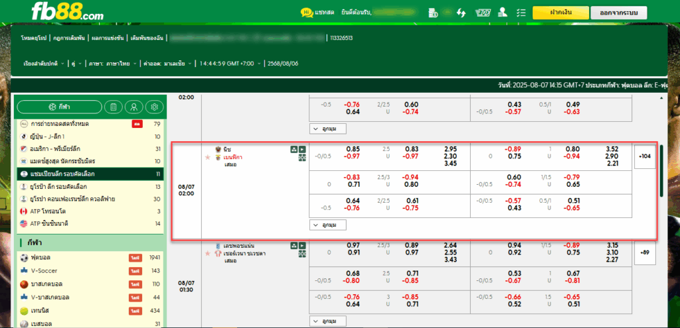
Task: Expand ลูกมุม corners at top of list
Action: pyautogui.click(x=328, y=129)
